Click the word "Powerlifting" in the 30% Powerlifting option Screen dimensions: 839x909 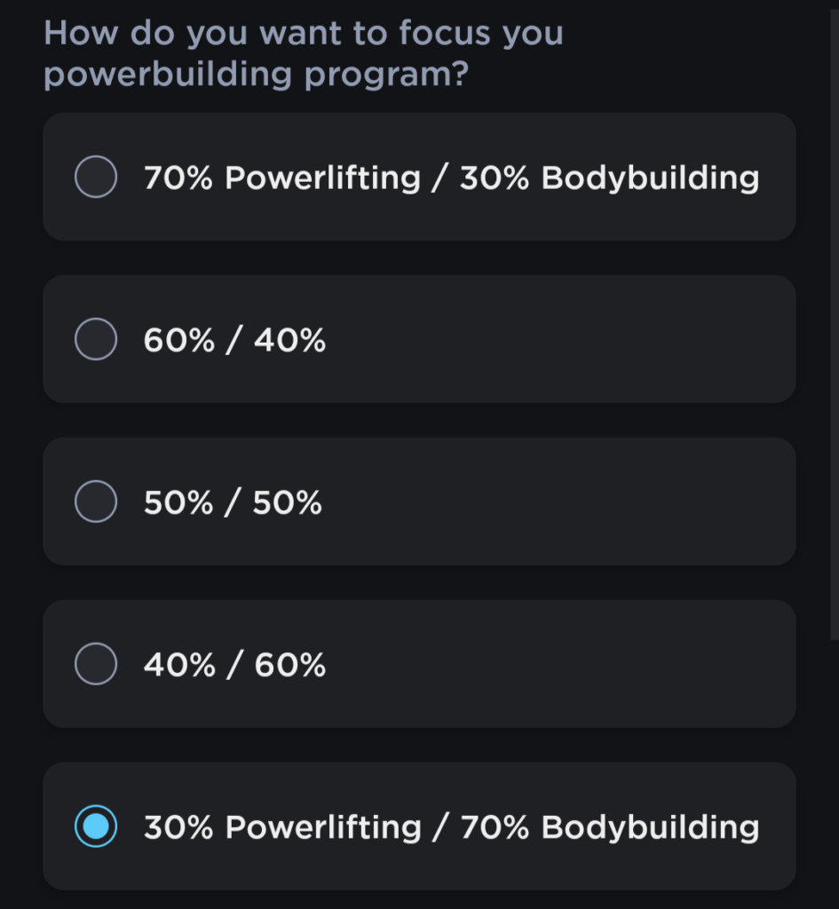(x=322, y=827)
